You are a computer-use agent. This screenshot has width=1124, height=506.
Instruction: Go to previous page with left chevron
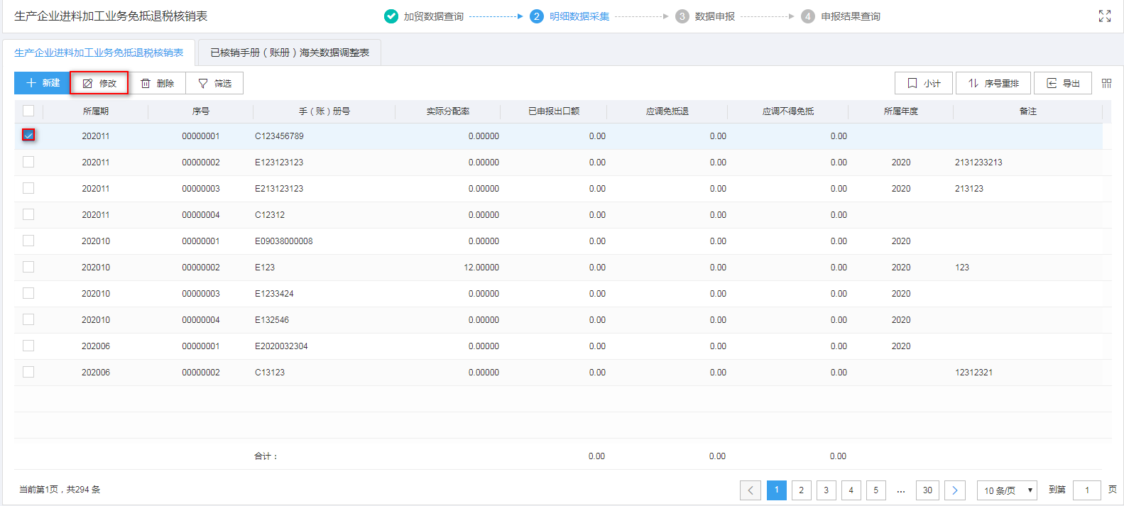tap(751, 490)
